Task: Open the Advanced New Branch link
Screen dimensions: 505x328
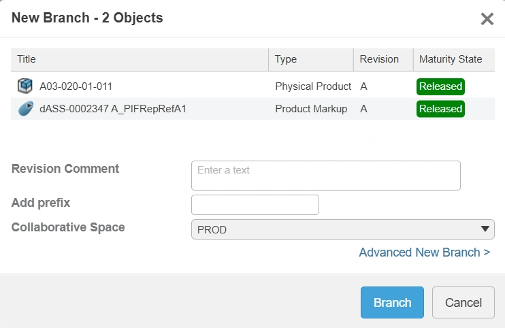Action: 424,252
